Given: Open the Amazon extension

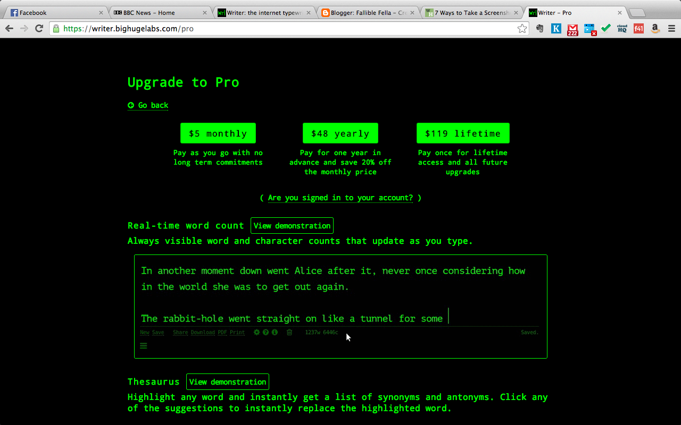Looking at the screenshot, I should click(655, 29).
